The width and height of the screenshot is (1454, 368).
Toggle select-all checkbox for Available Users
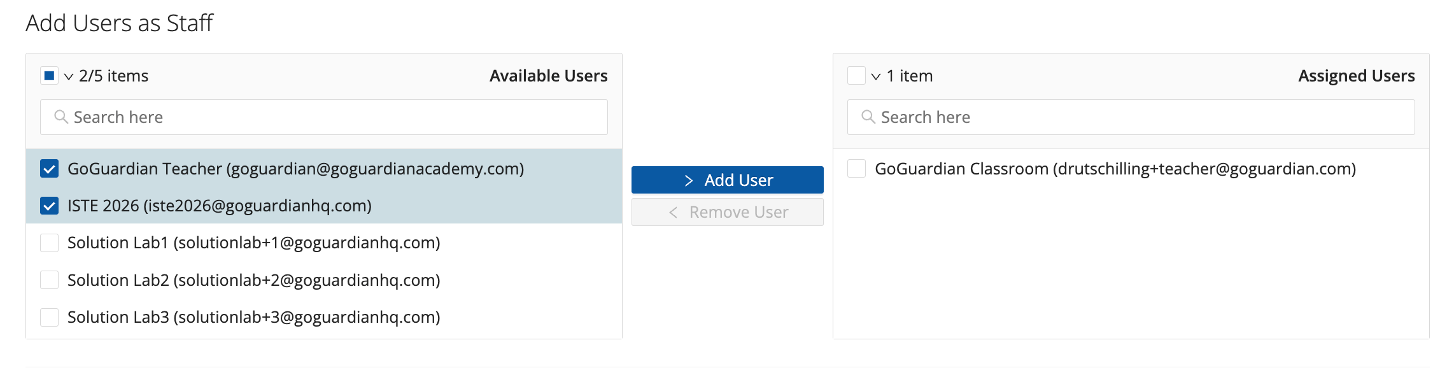point(49,76)
